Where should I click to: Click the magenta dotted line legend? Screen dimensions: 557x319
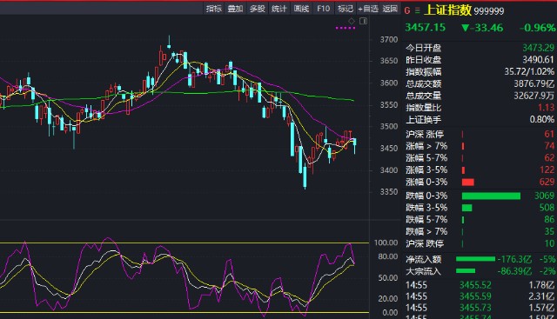(346, 28)
